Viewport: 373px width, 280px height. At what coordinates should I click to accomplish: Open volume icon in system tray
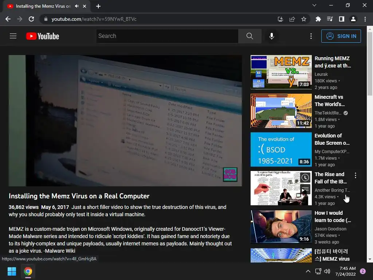(x=327, y=271)
